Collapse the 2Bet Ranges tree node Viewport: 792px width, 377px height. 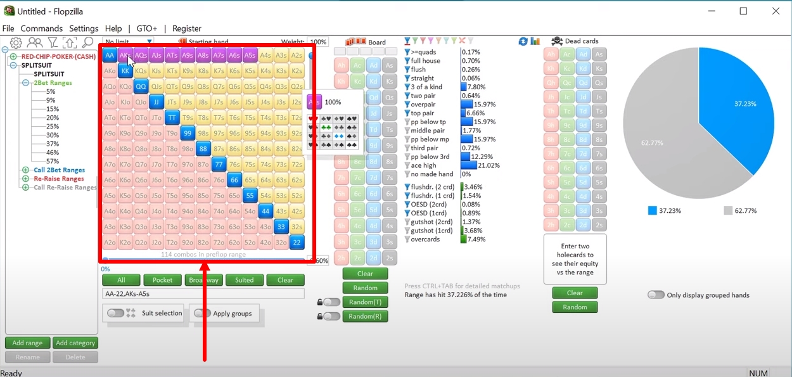click(x=26, y=83)
